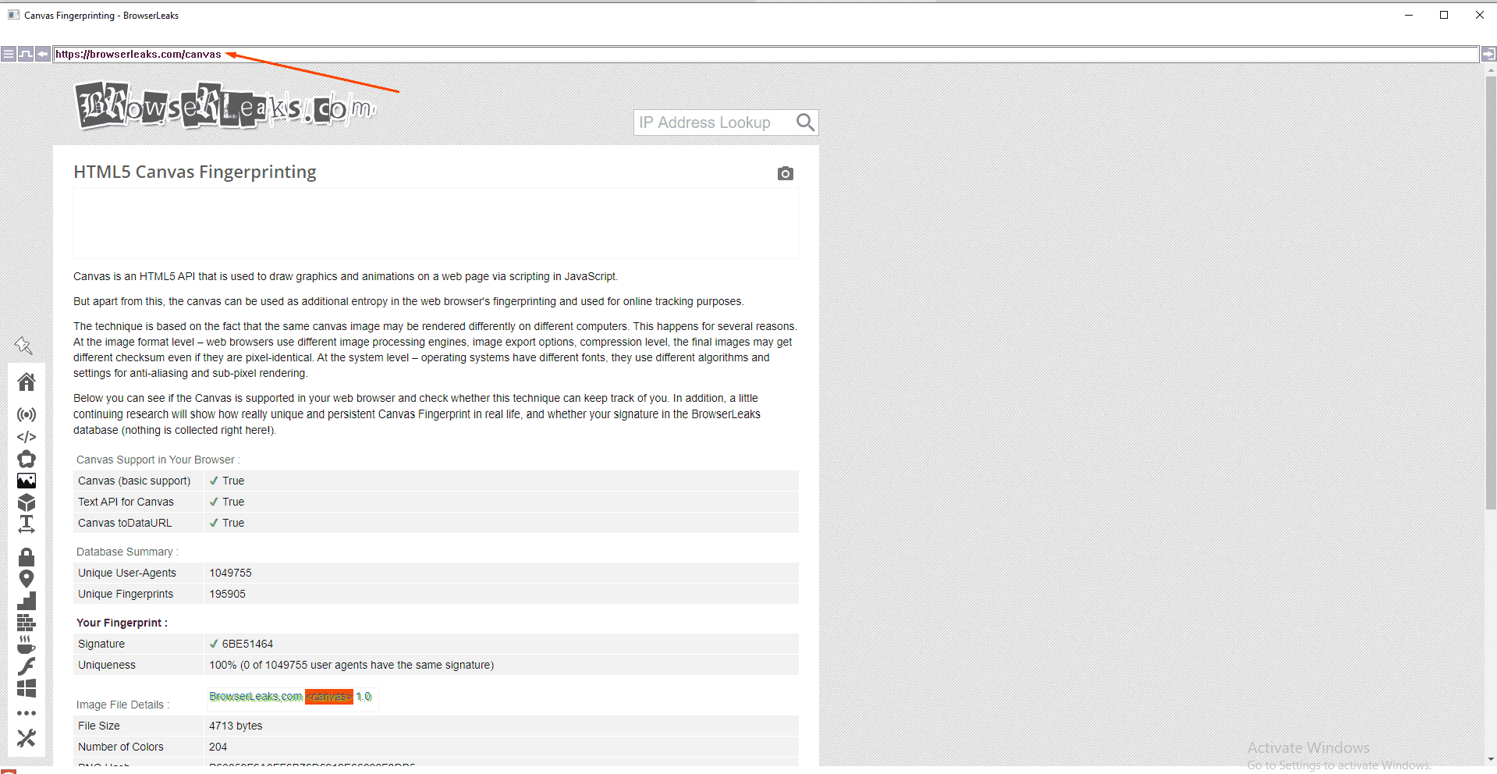Click the signature value 6BE51464
Image resolution: width=1497 pixels, height=774 pixels.
tap(247, 644)
